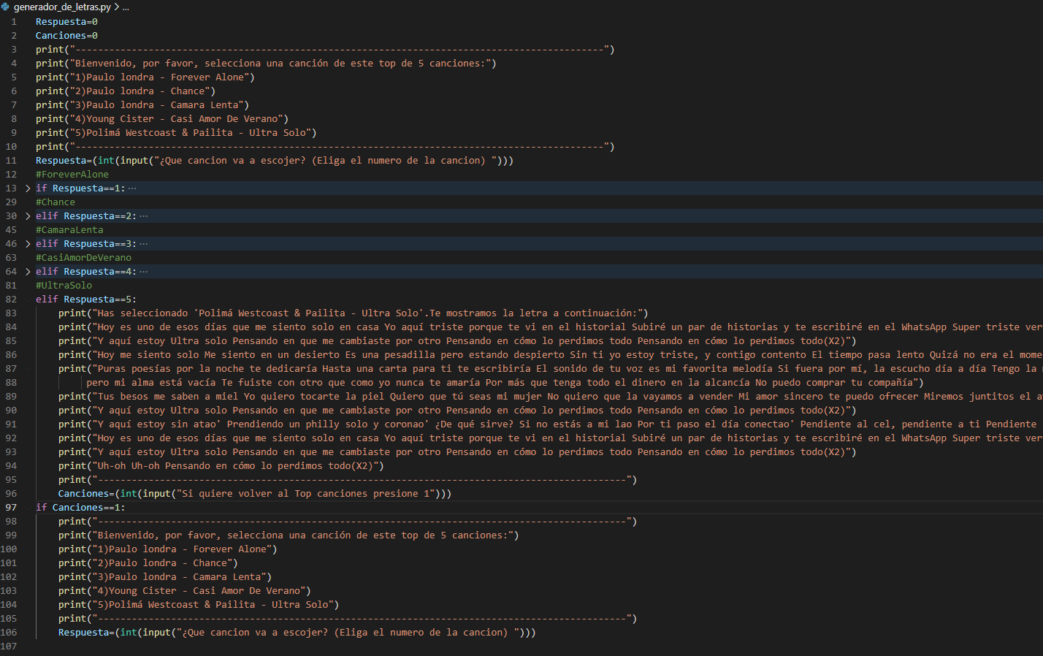Expand folded block 'elif Respuesta==4:'

pyautogui.click(x=28, y=272)
